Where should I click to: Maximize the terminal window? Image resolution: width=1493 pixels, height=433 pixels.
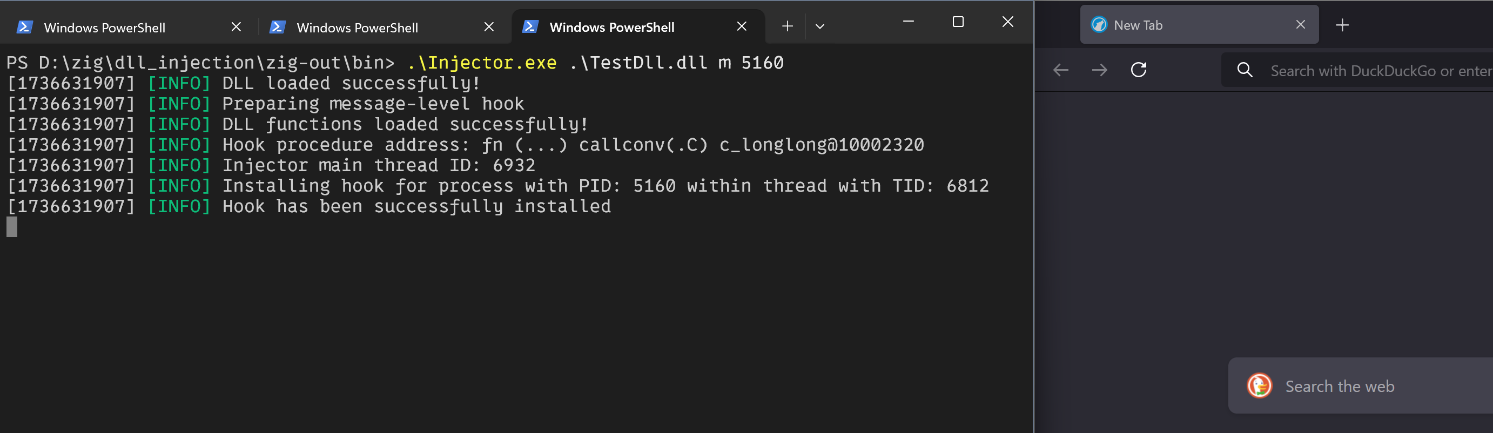coord(958,22)
